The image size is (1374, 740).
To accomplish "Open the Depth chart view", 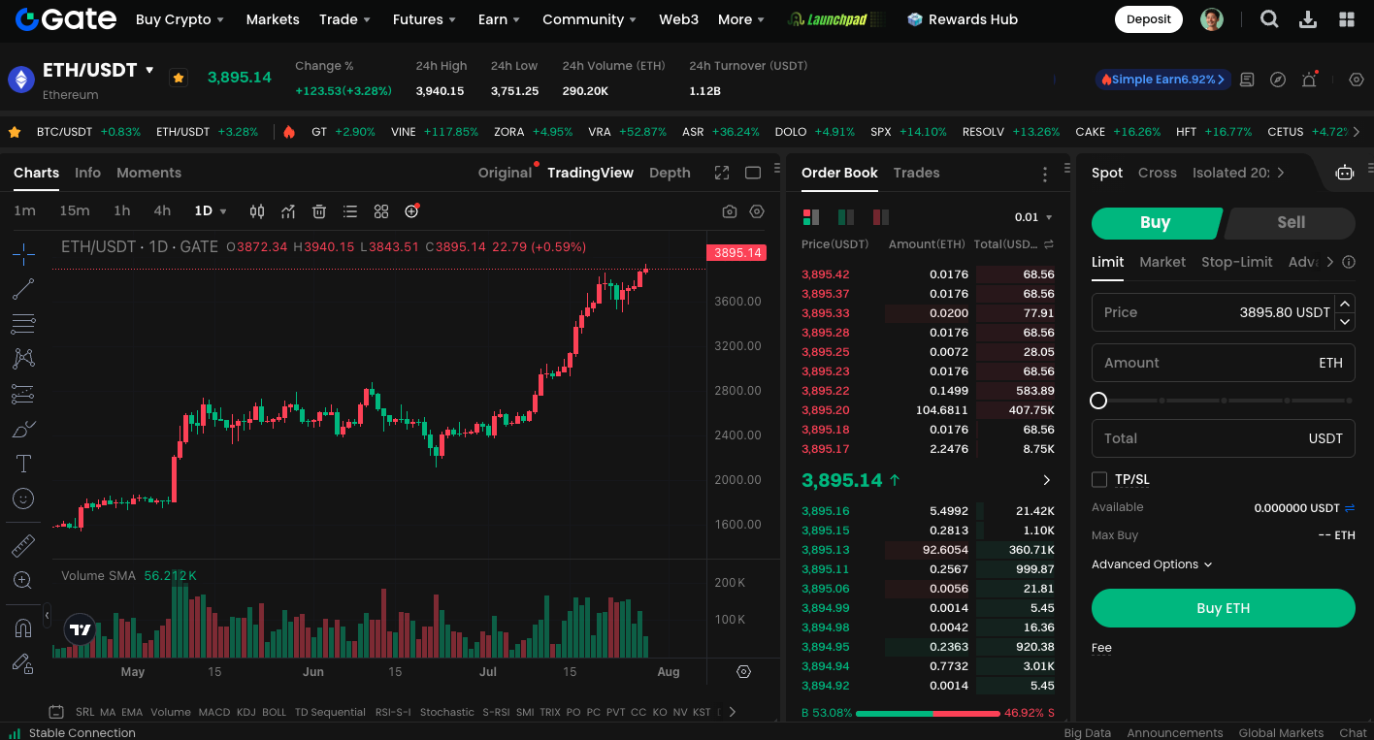I will click(x=670, y=173).
